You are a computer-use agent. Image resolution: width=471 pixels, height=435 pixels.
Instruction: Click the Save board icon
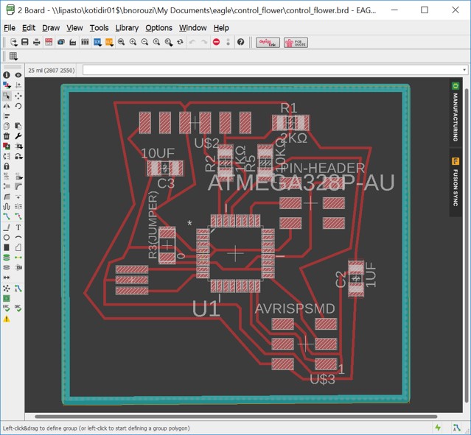(25, 42)
